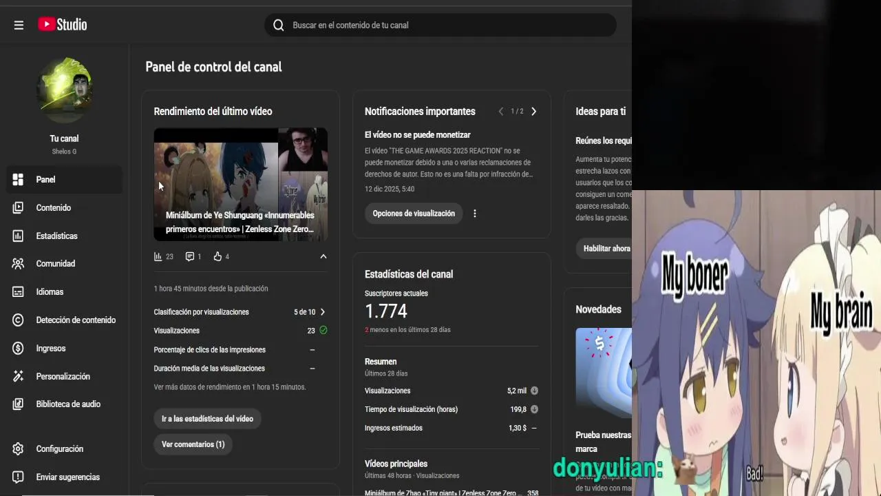Click the green views checkmark icon
Viewport: 881px width, 496px height.
(x=323, y=331)
